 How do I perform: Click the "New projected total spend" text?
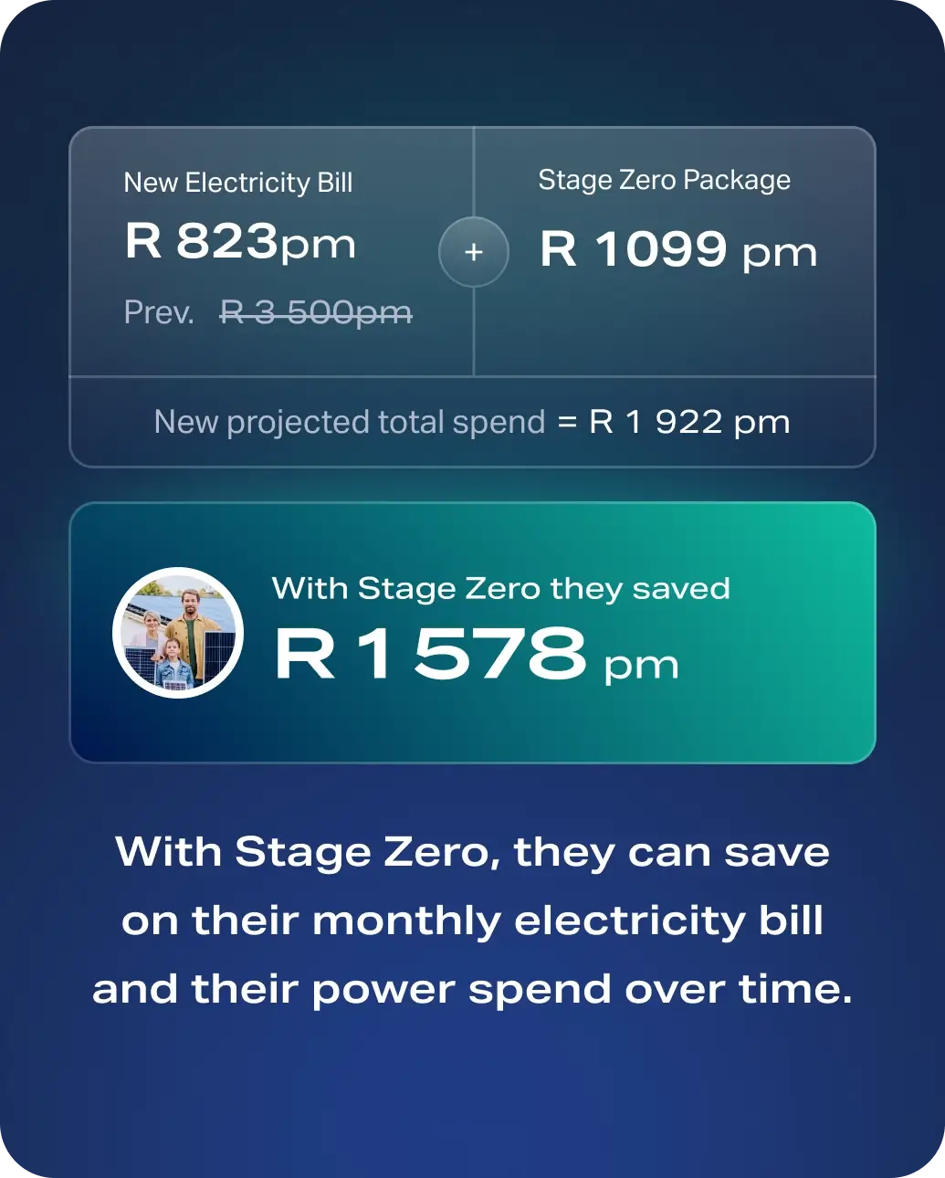[349, 422]
